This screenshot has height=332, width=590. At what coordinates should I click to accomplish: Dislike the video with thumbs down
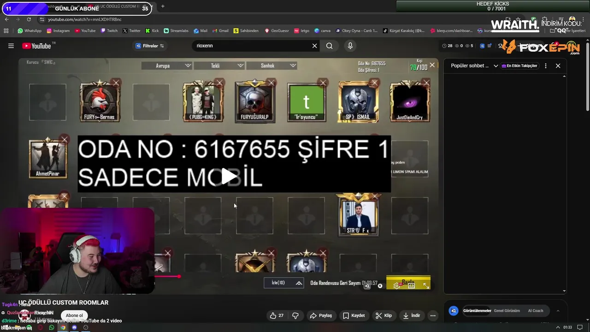[295, 315]
